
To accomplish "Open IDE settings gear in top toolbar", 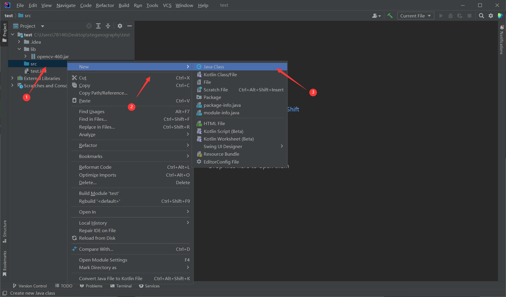I will click(x=491, y=16).
